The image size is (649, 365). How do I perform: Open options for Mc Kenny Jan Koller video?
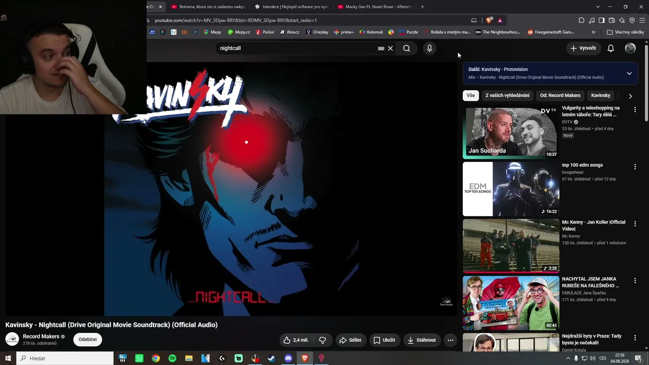(635, 224)
